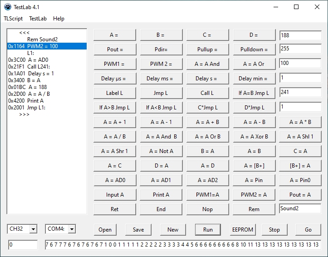Click the Rem text field containing Sound2
This screenshot has width=328, height=257.
point(300,209)
